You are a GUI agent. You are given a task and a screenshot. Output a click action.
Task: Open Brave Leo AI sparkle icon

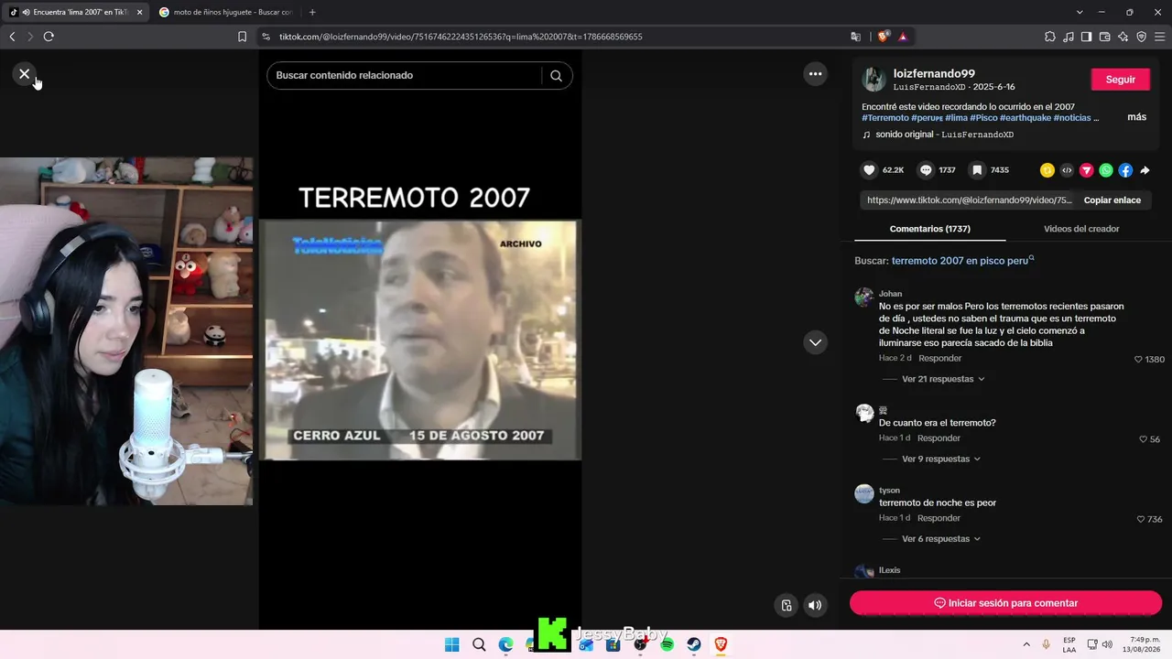click(x=1123, y=37)
